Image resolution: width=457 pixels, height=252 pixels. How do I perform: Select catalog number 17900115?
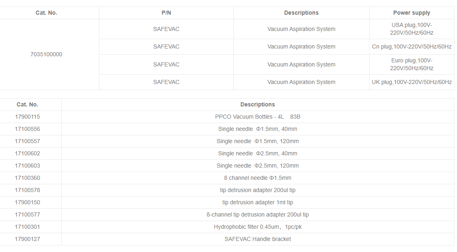pyautogui.click(x=27, y=117)
